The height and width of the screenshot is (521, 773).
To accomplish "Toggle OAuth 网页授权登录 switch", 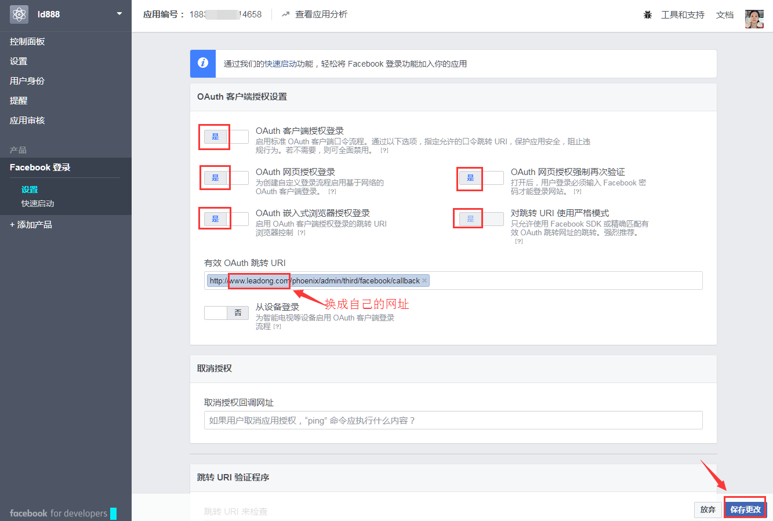I will (x=226, y=178).
